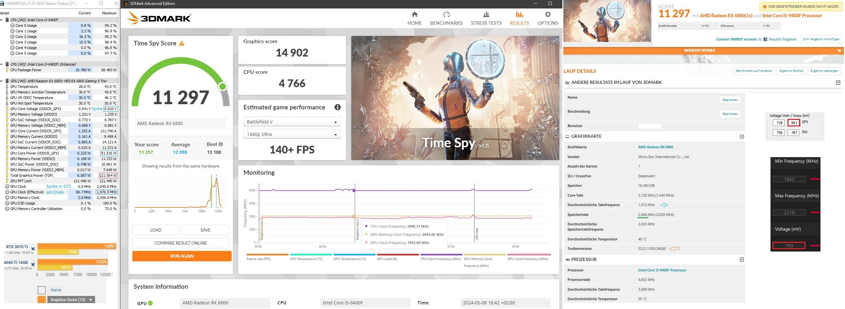Click the Max Frequency field showing 2218
This screenshot has height=309, width=845.
pyautogui.click(x=789, y=212)
